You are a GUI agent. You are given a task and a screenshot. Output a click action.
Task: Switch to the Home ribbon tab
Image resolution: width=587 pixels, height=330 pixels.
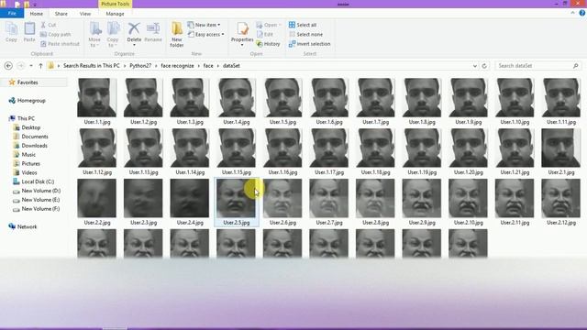click(37, 14)
